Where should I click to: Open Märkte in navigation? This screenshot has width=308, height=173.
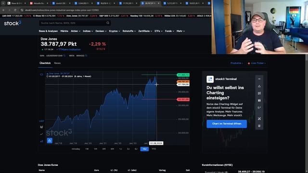[64, 31]
